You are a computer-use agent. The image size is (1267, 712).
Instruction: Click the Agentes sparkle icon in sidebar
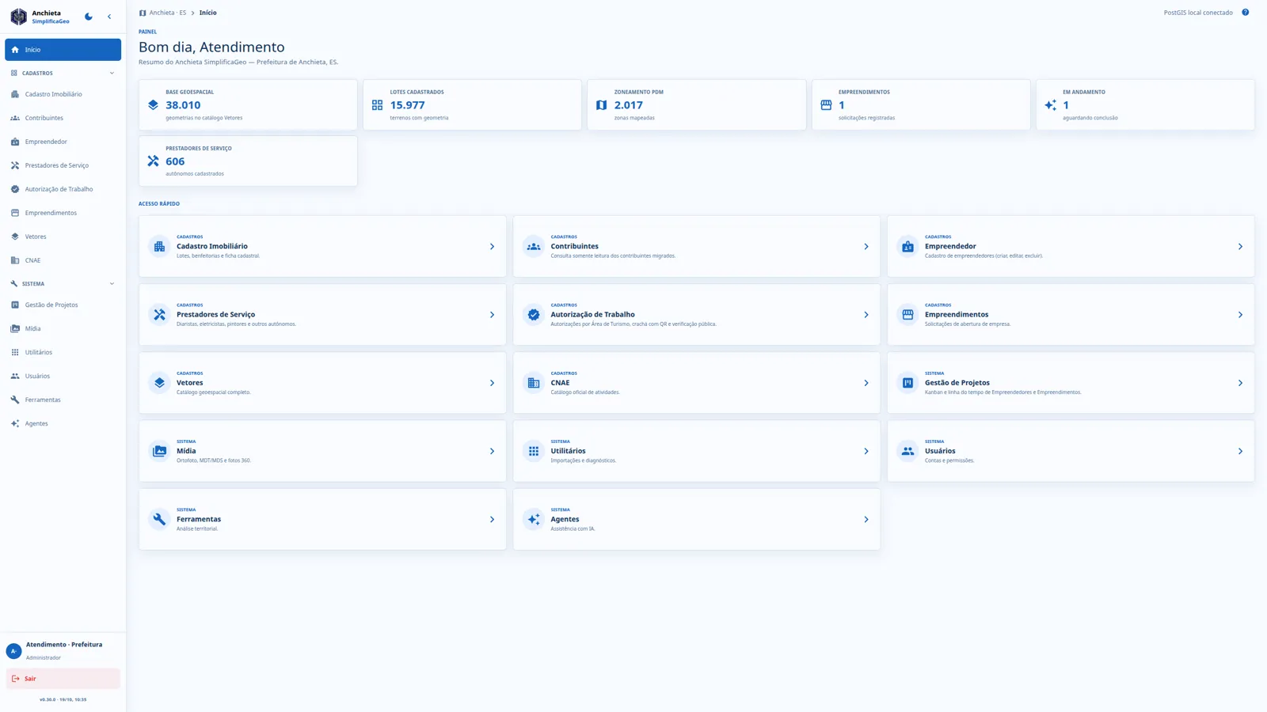click(x=15, y=423)
